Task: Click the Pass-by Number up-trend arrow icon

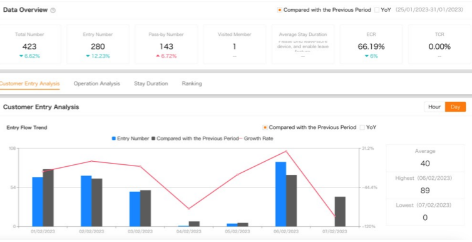Action: click(x=158, y=56)
